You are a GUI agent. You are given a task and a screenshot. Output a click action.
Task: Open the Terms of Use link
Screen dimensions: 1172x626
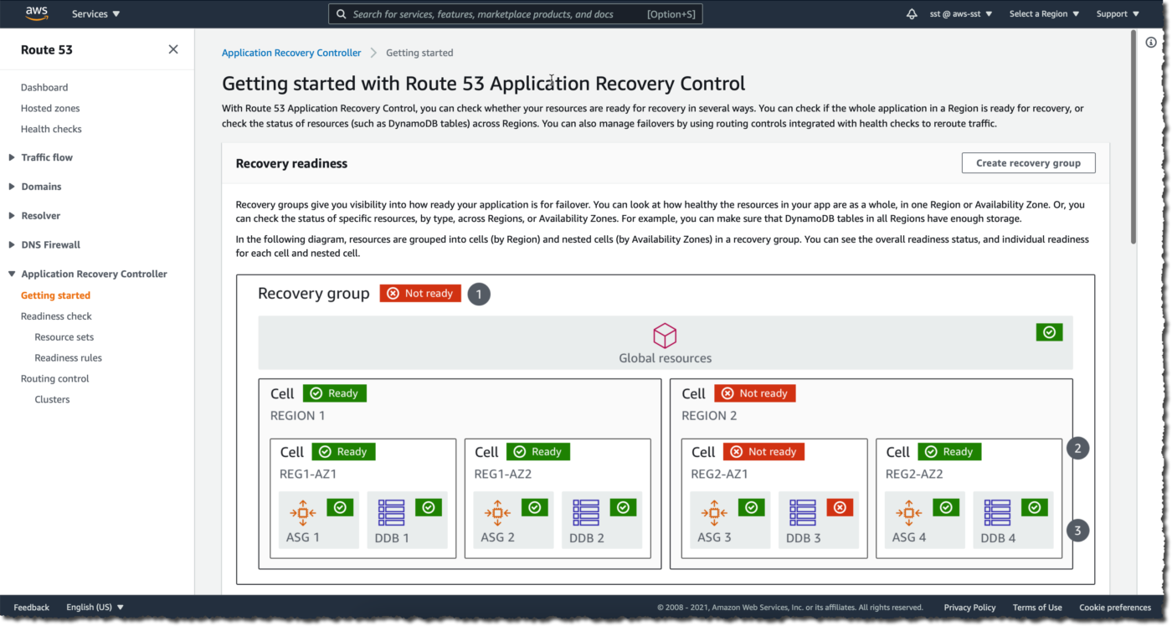click(x=1037, y=608)
